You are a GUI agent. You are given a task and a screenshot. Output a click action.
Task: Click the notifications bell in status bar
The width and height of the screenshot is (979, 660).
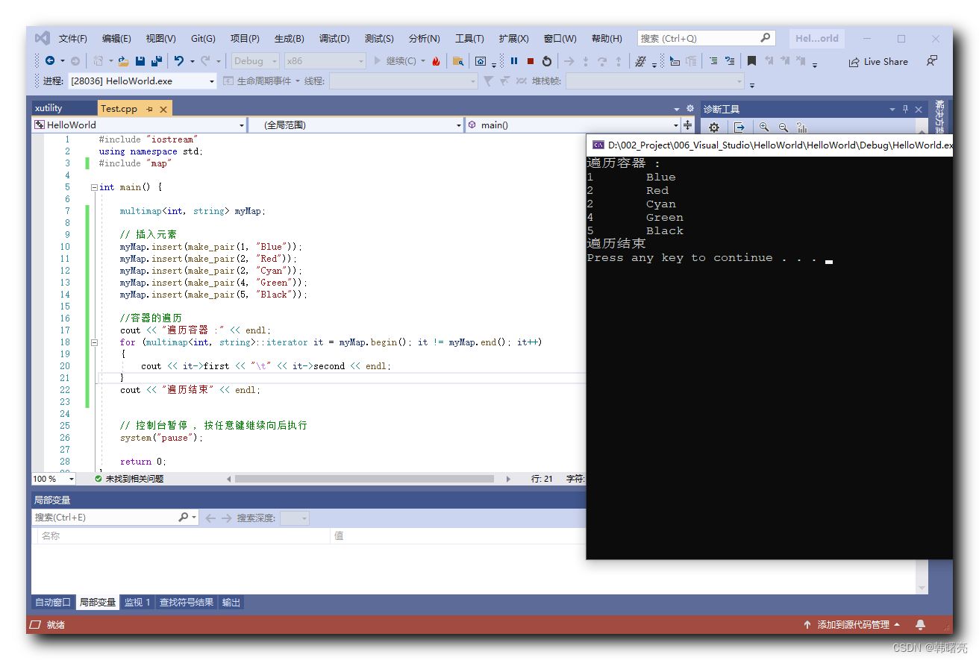pos(921,624)
